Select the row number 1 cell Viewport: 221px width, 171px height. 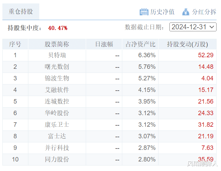pos(15,55)
